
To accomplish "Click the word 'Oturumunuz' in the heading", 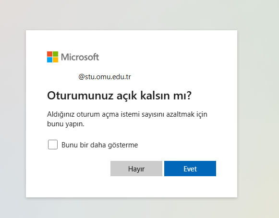I will pos(80,96).
